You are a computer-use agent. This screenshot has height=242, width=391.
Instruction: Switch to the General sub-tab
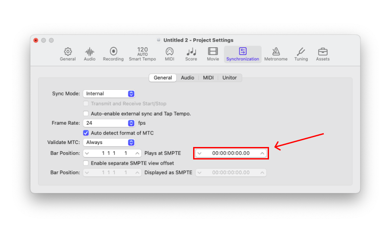coord(163,78)
